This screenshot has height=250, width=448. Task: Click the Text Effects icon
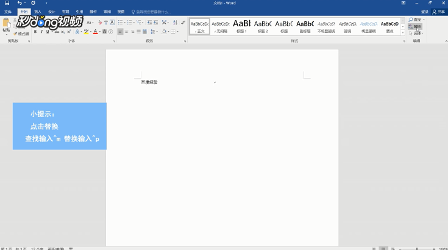77,32
